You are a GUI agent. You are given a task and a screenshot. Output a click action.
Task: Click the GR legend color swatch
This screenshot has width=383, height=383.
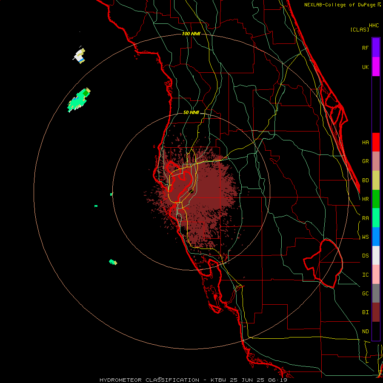coord(376,161)
